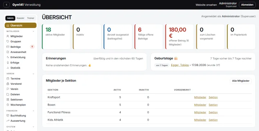259x131 pixels.
Task: Click the back arrow button in header
Action: pyautogui.click(x=6, y=5)
